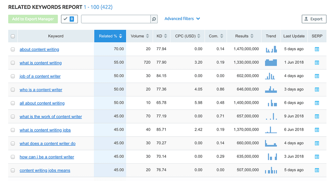Viewport: 335px width, 181px height.
Task: Click trend chart for 'what is content writing'
Action: tap(271, 62)
